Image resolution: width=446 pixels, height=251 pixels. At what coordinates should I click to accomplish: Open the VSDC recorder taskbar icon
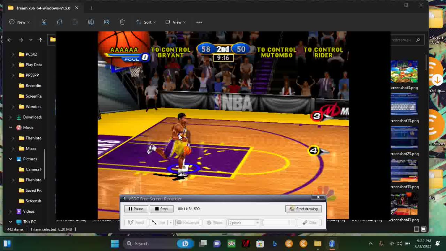(332, 243)
